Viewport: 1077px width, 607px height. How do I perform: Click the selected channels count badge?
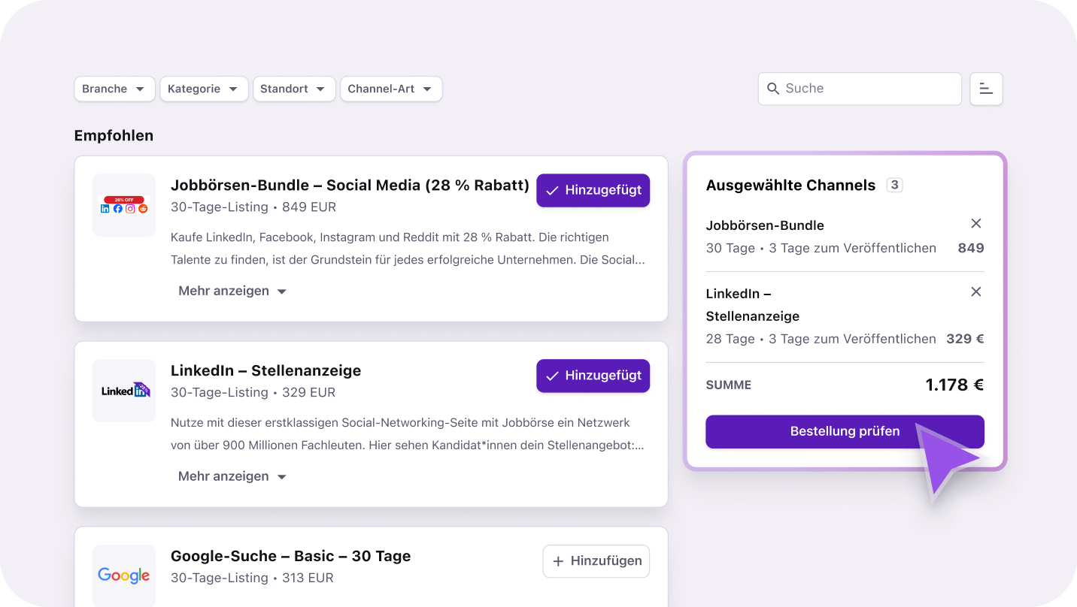point(894,185)
